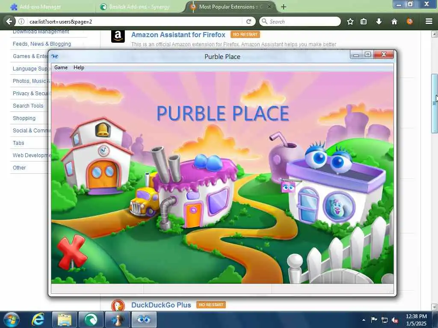Screen dimensions: 438x328
Task: Click the page scrollbar thumb
Action: (435, 103)
